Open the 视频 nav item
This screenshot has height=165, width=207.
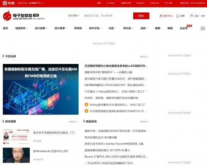[158, 28]
